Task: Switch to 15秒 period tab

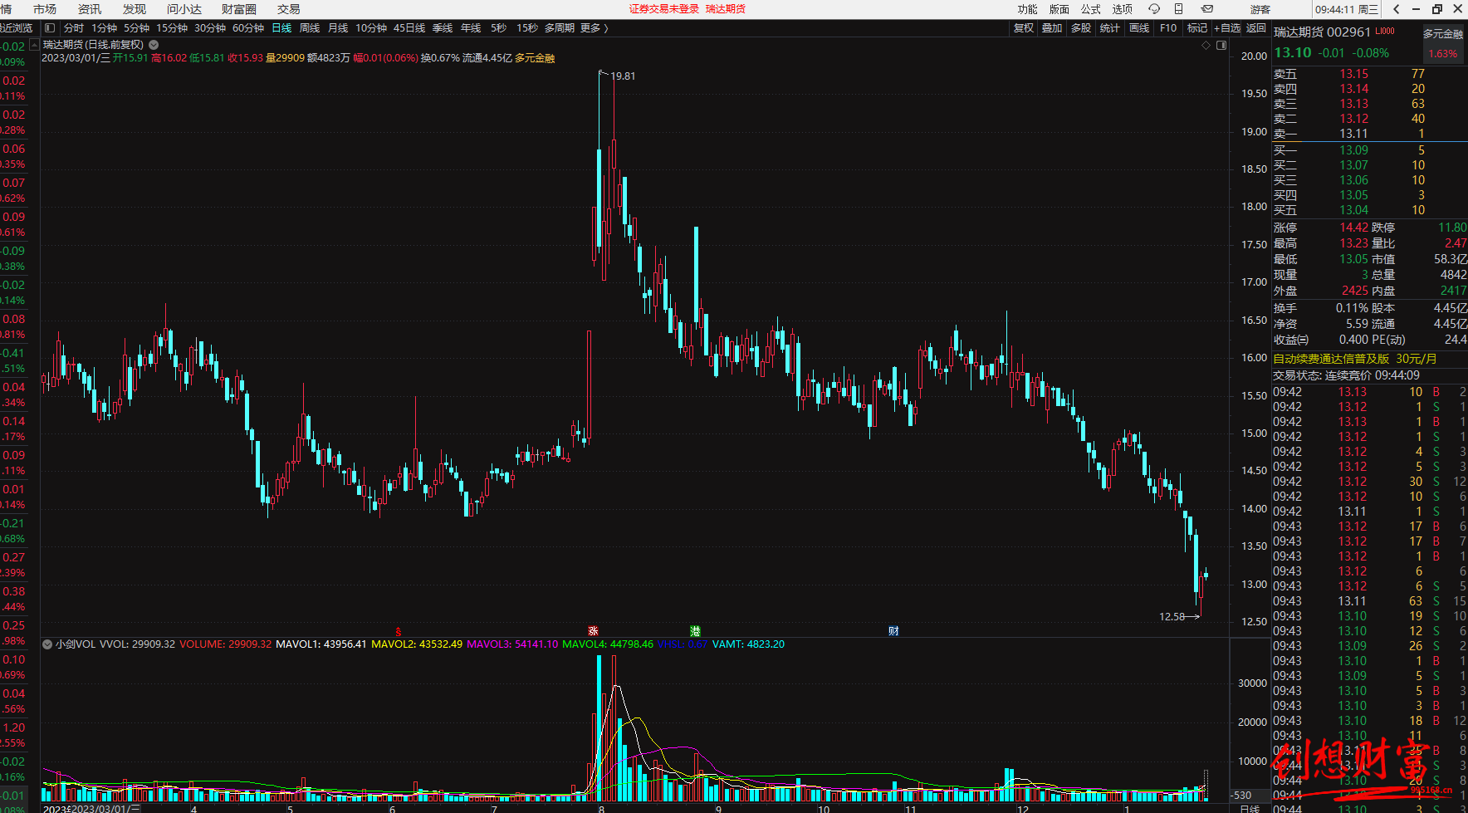Action: (x=527, y=28)
